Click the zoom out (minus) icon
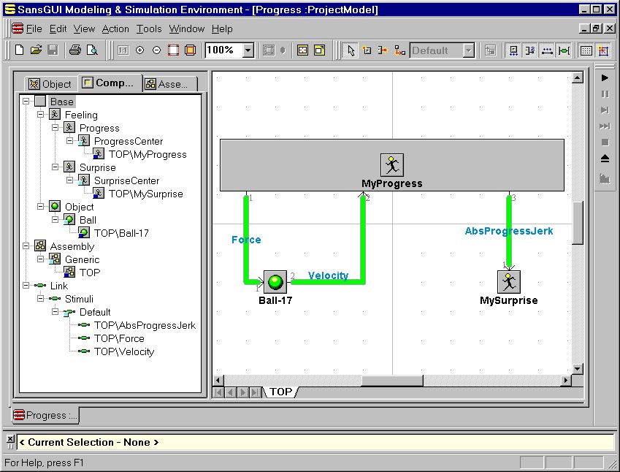The height and width of the screenshot is (472, 620). 156,50
